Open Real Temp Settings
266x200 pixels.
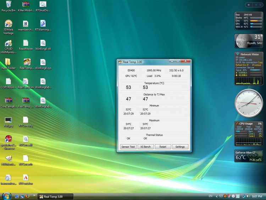[x=180, y=147]
